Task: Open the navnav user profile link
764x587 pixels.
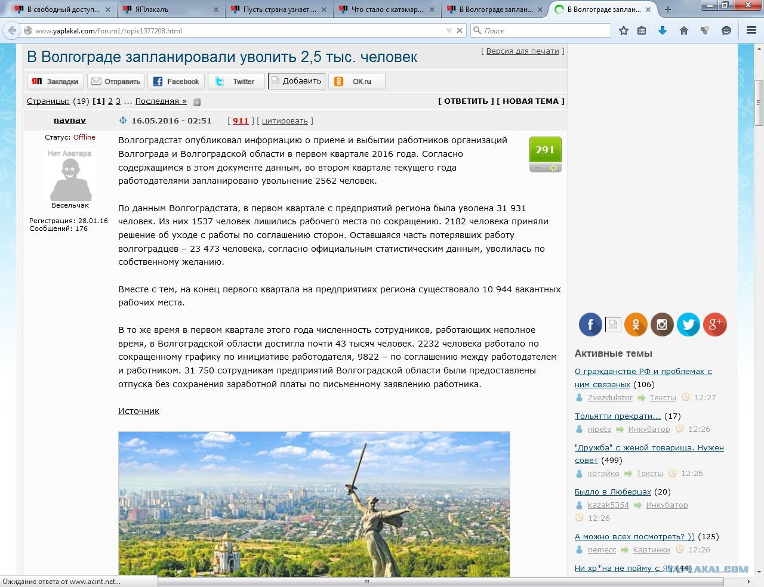Action: [x=70, y=121]
